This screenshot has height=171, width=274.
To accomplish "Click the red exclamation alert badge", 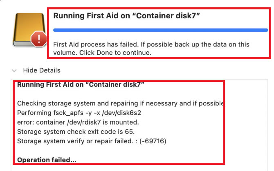I will 39,39.
